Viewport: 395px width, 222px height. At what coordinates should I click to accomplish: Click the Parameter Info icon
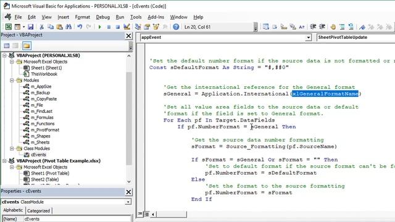point(293,27)
